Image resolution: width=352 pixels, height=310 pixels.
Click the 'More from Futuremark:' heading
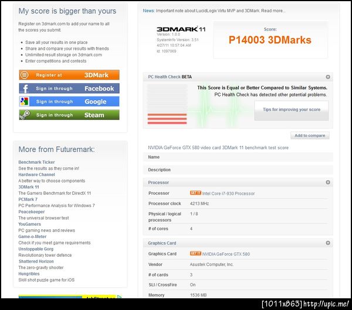click(x=56, y=149)
